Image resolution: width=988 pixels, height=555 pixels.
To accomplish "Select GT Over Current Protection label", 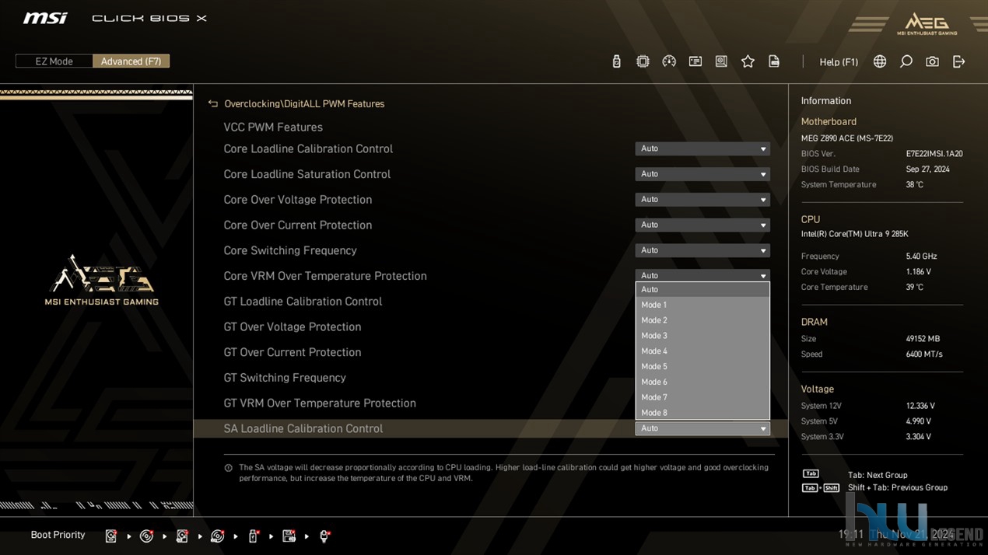I will coord(293,352).
